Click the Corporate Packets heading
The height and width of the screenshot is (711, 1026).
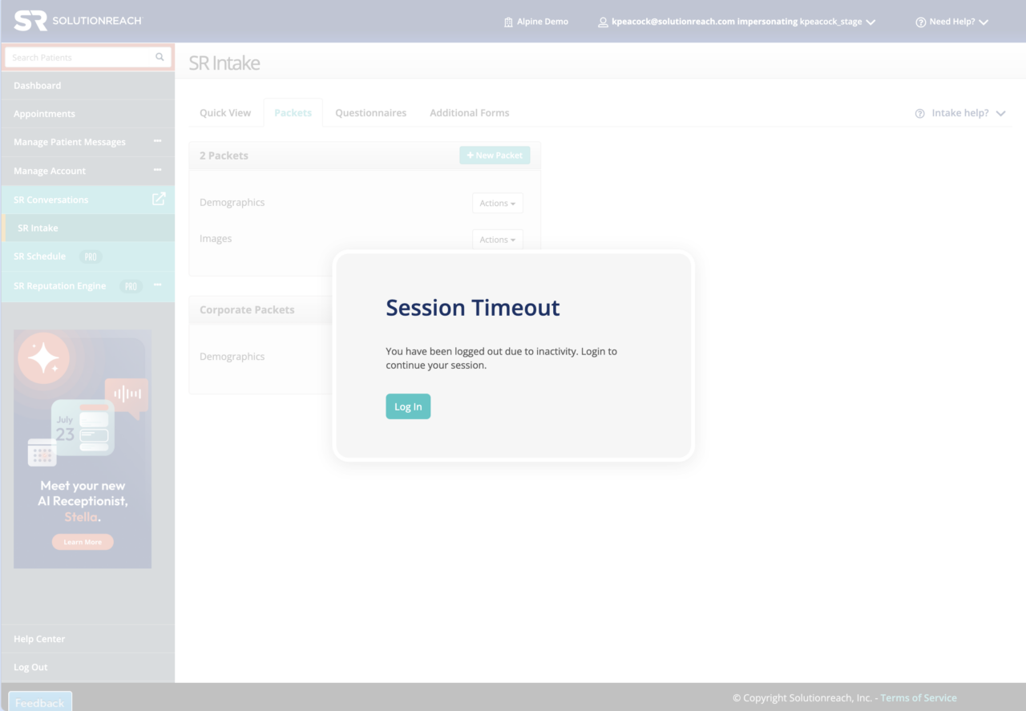[247, 309]
